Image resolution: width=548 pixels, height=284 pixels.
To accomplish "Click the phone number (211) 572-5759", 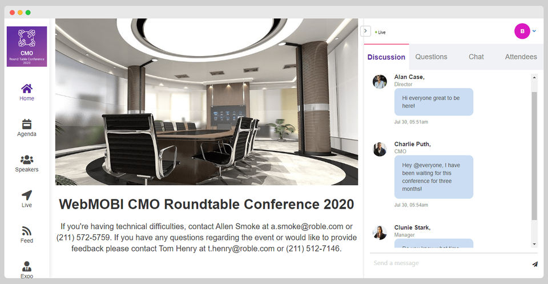I will tap(83, 238).
